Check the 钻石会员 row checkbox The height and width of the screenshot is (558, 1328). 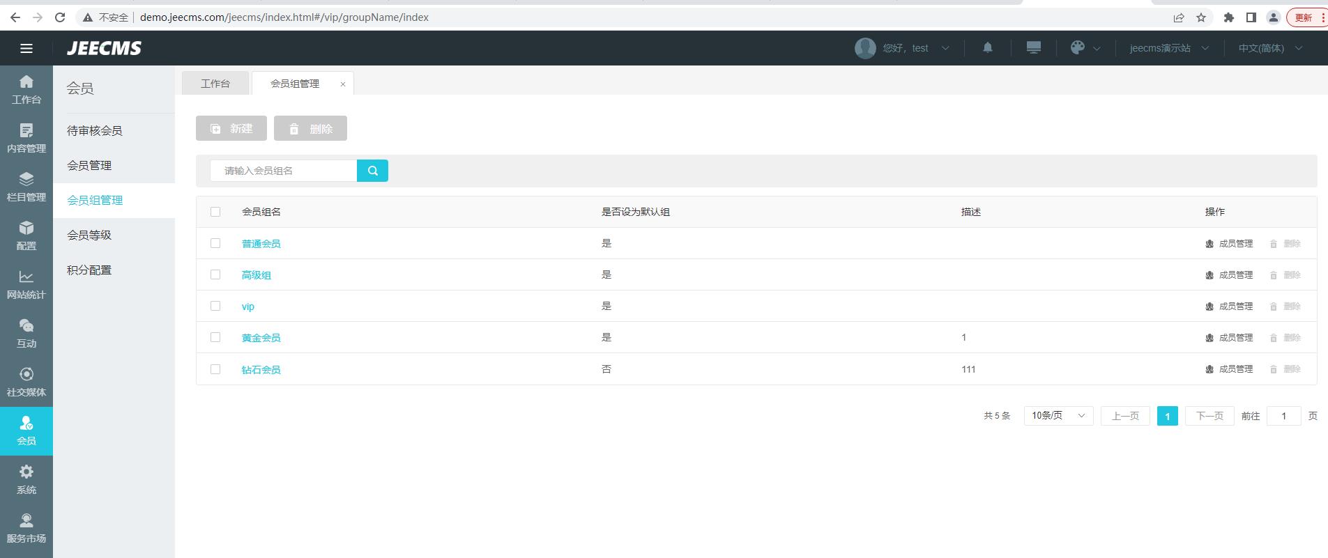215,369
